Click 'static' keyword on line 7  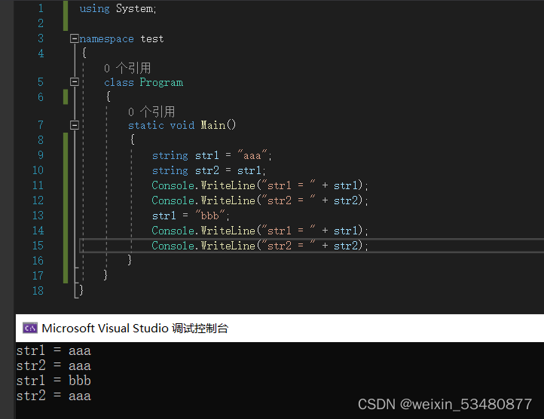click(145, 125)
